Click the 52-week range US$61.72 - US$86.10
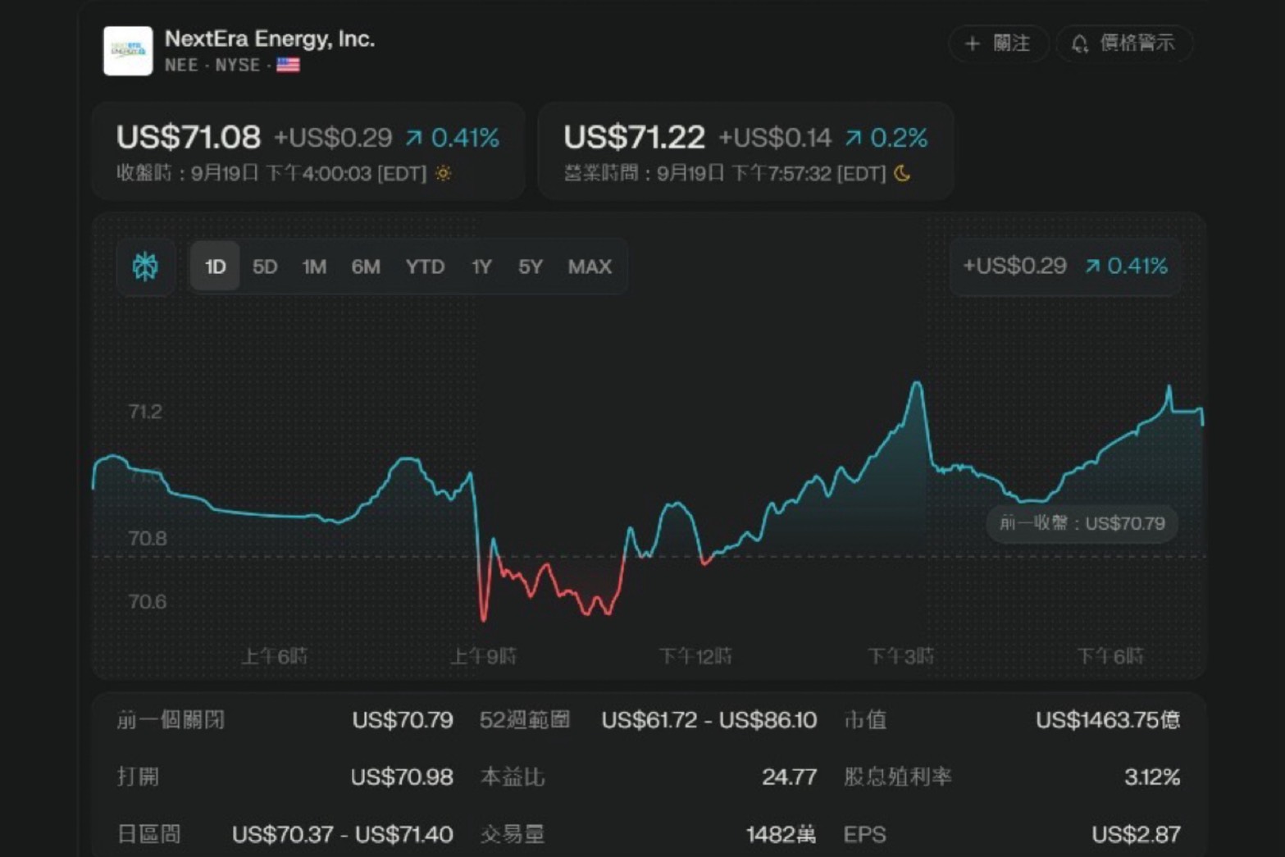The width and height of the screenshot is (1285, 857). (x=709, y=720)
